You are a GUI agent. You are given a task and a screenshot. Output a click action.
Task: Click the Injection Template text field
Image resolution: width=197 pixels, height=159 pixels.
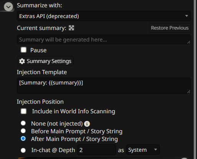[104, 86]
